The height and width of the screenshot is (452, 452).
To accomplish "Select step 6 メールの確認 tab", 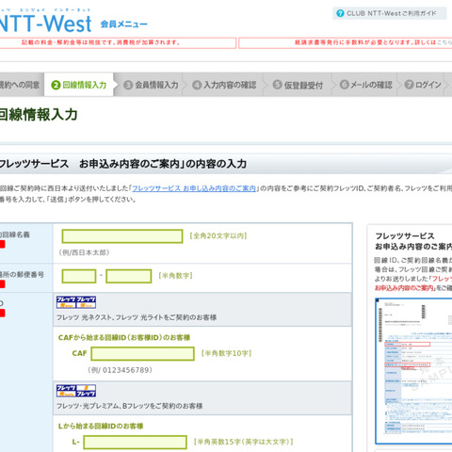I will [366, 85].
